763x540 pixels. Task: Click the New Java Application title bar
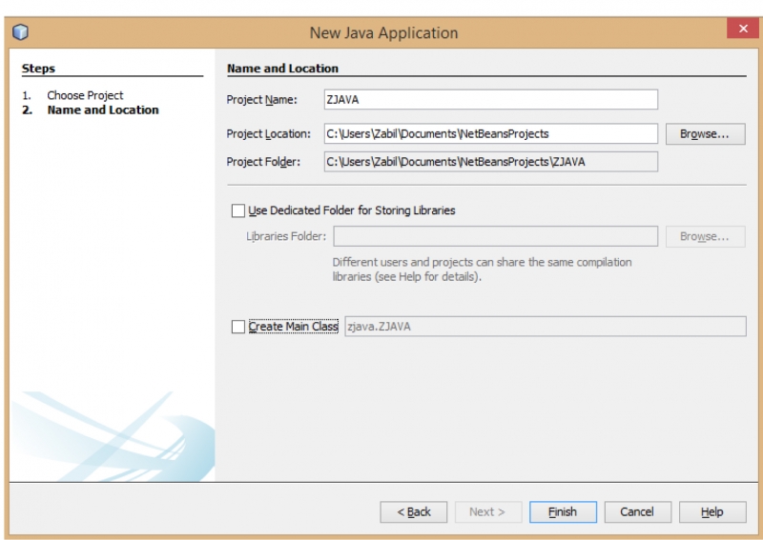pyautogui.click(x=383, y=33)
